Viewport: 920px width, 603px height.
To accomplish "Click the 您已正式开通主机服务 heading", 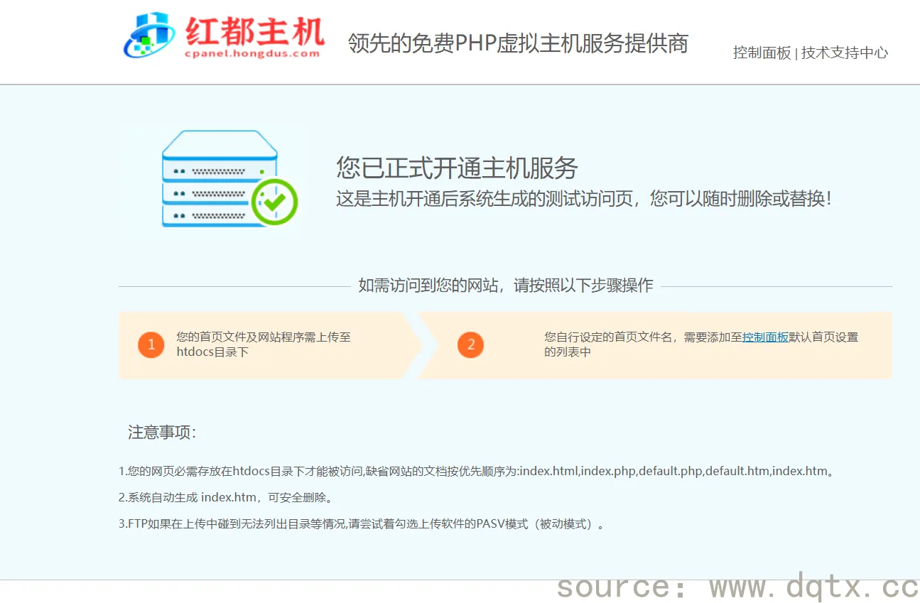I will 457,168.
